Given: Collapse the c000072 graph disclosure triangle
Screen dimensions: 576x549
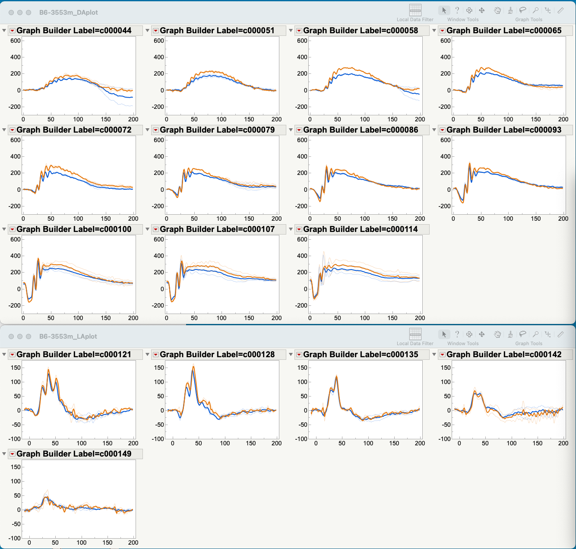Looking at the screenshot, I should point(3,130).
